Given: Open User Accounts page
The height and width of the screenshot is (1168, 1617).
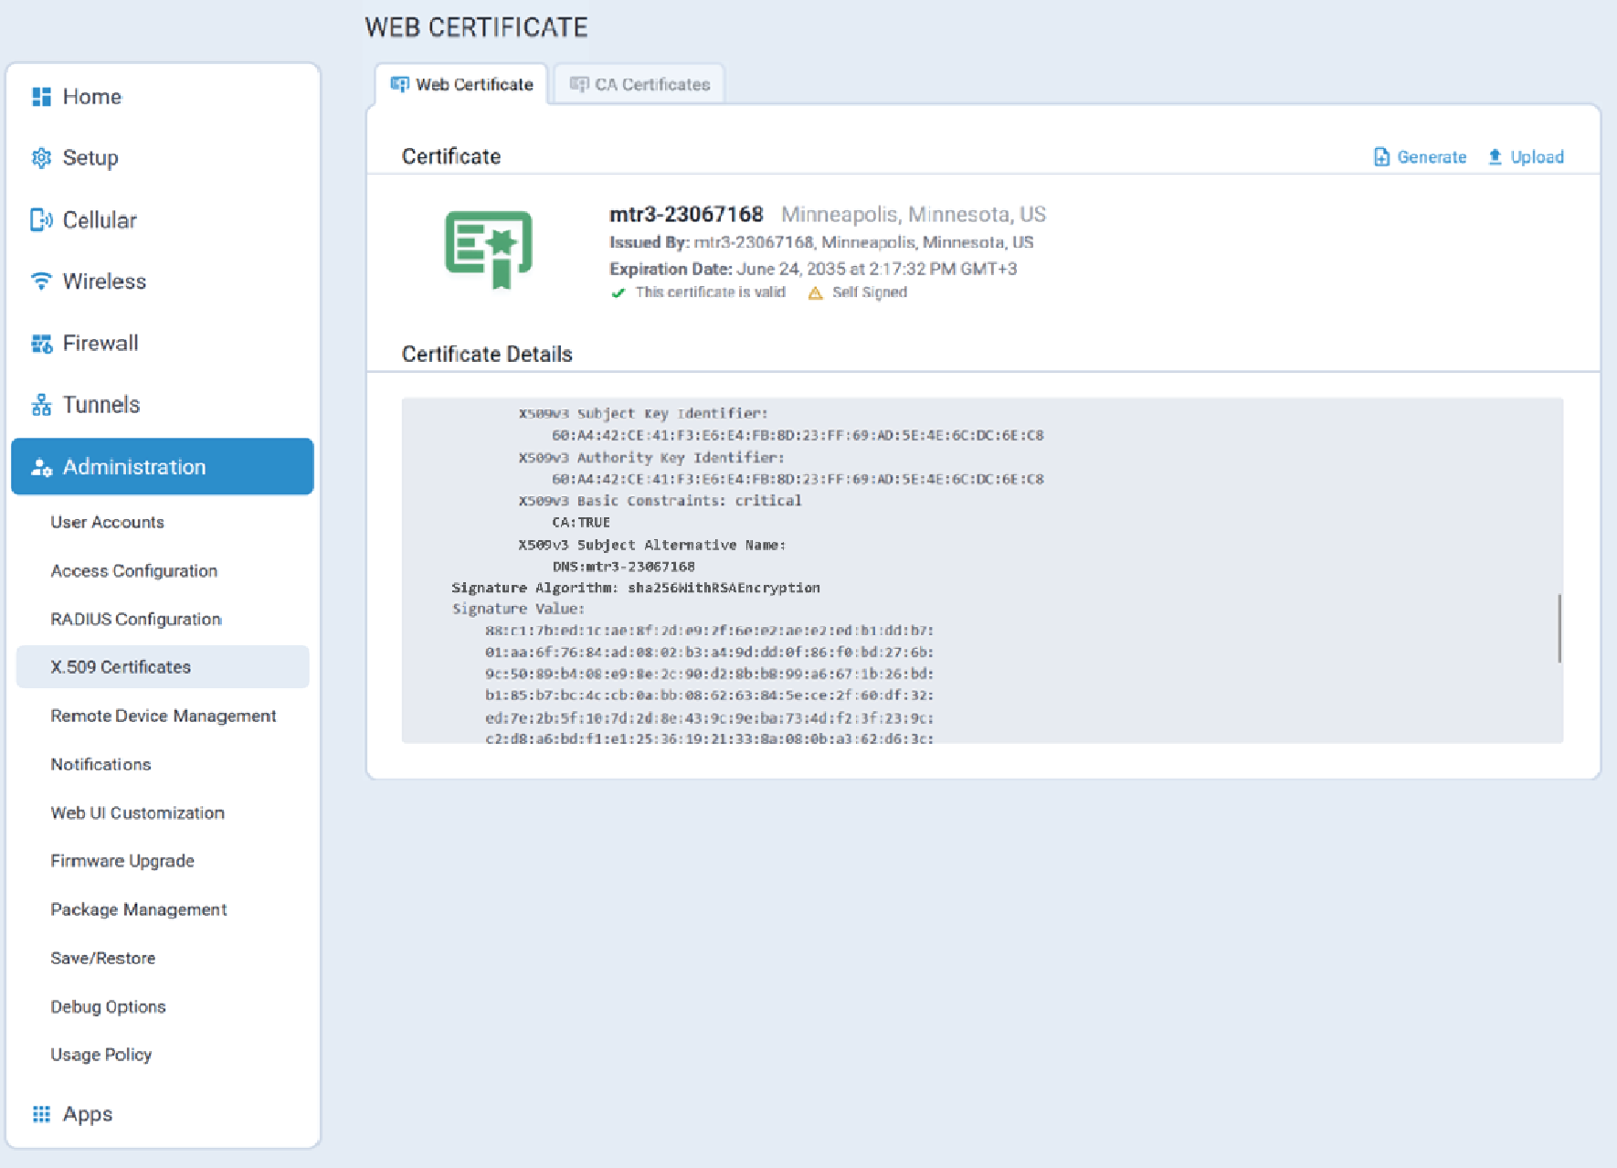Looking at the screenshot, I should pos(107,523).
